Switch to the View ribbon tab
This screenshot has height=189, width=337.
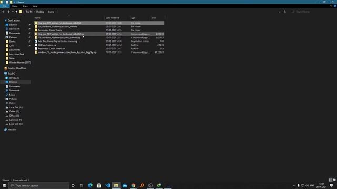tap(35, 6)
